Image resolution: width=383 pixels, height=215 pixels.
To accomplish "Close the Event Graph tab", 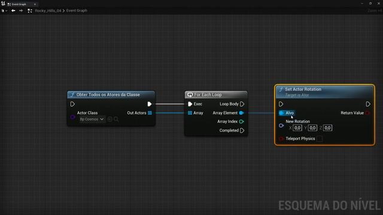I will pos(35,4).
